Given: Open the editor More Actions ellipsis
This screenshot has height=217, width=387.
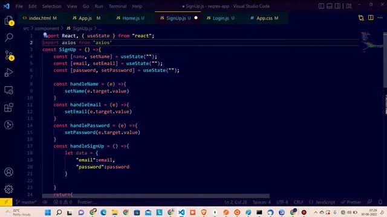Looking at the screenshot, I should click(x=380, y=17).
